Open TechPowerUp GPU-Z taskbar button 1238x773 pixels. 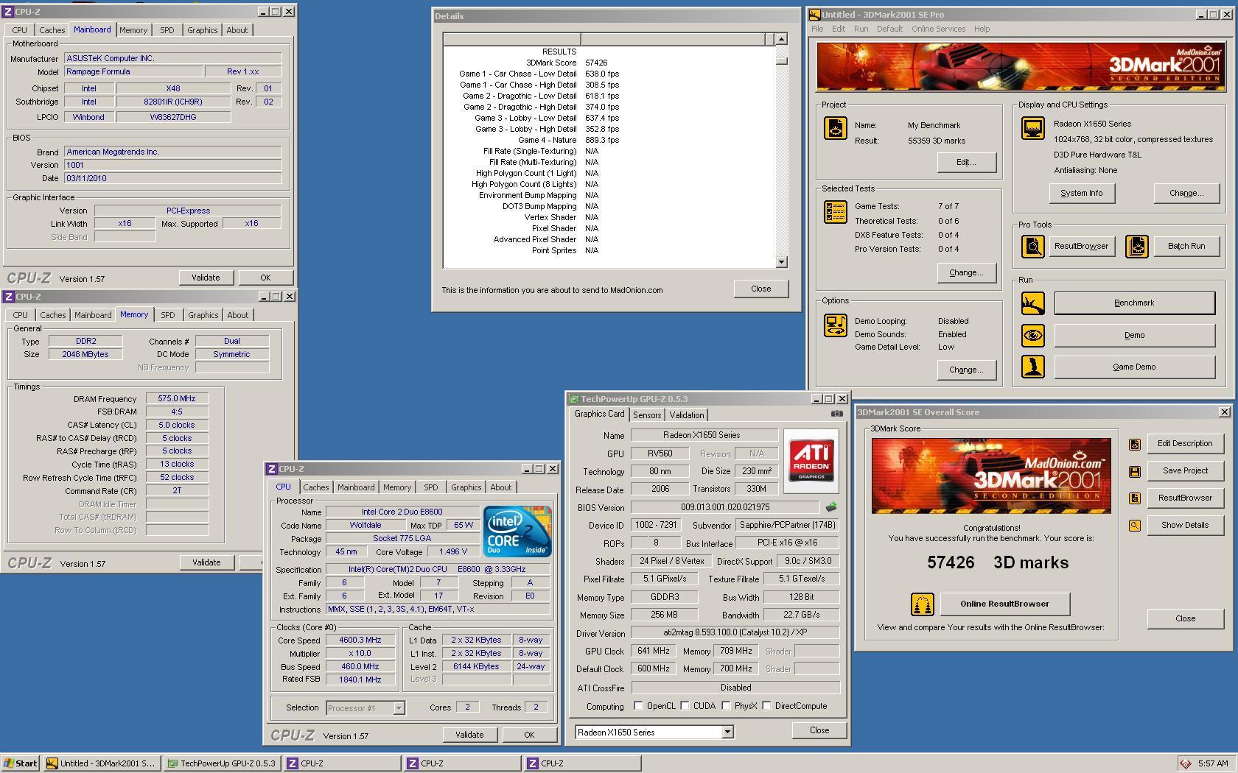pos(221,763)
